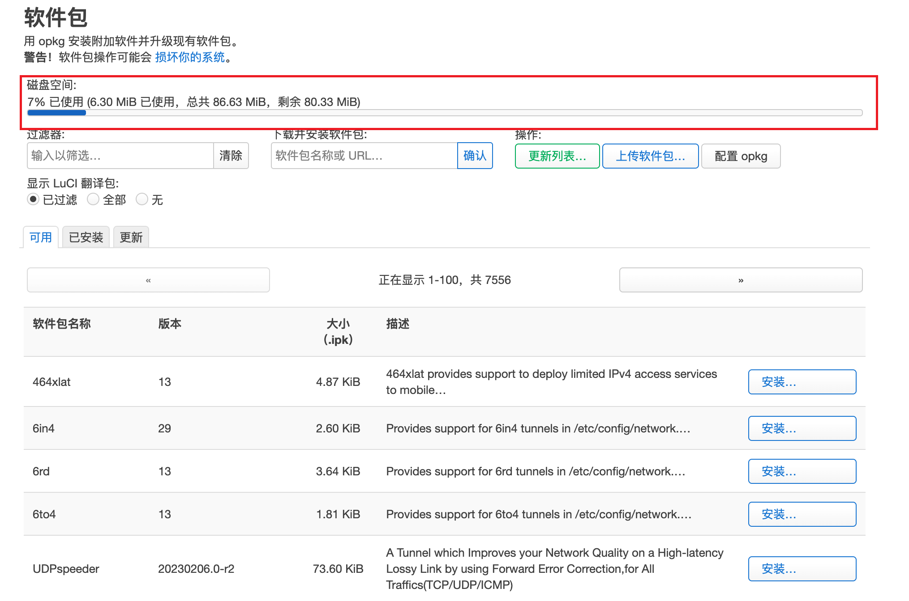Viewport: 909px width, 601px height.
Task: Click the package name or URL field
Action: tap(364, 156)
